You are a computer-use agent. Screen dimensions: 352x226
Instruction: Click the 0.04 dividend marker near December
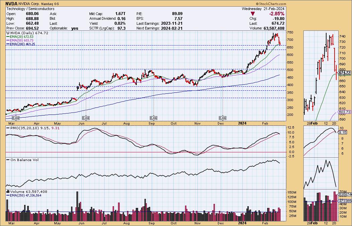(x=223, y=118)
